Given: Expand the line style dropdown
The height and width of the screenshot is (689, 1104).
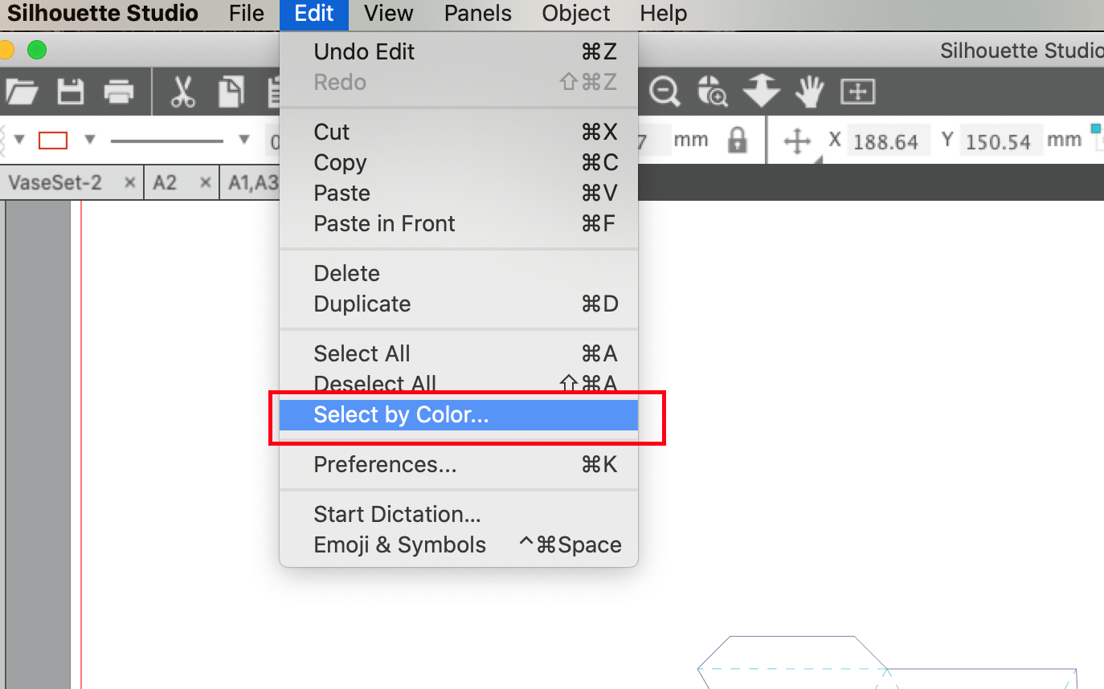Looking at the screenshot, I should coord(244,141).
